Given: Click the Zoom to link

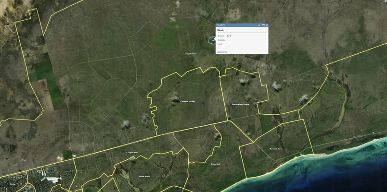Looking at the screenshot, I should (x=222, y=52).
